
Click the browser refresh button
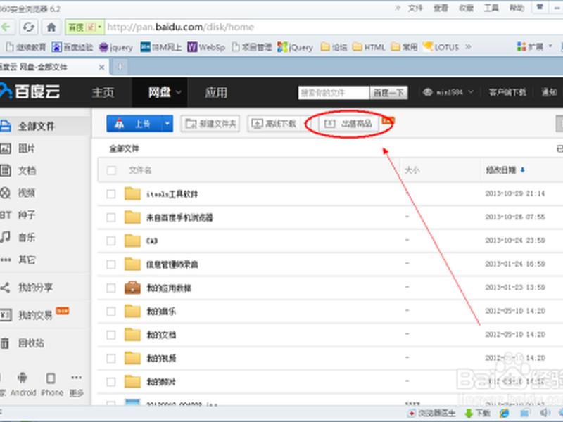[x=29, y=27]
